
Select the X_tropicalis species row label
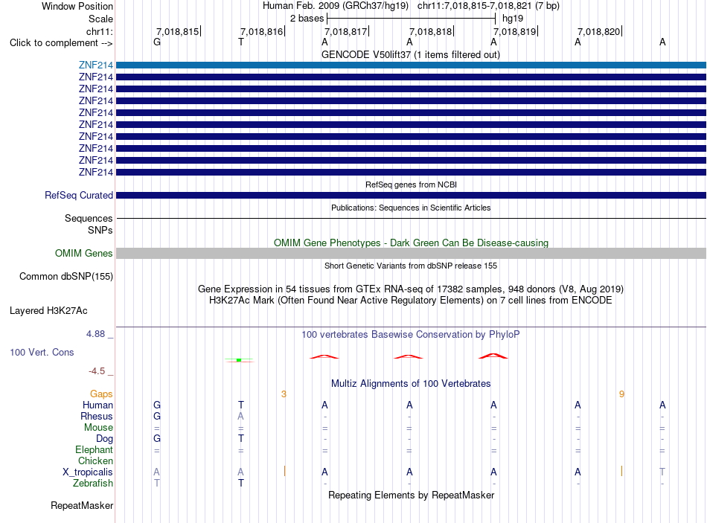pos(88,472)
